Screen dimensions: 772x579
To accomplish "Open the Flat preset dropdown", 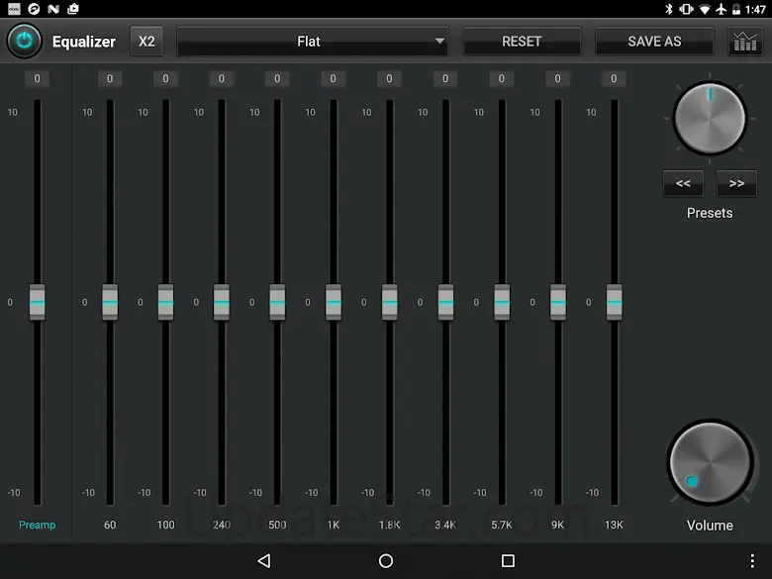I will tap(312, 42).
